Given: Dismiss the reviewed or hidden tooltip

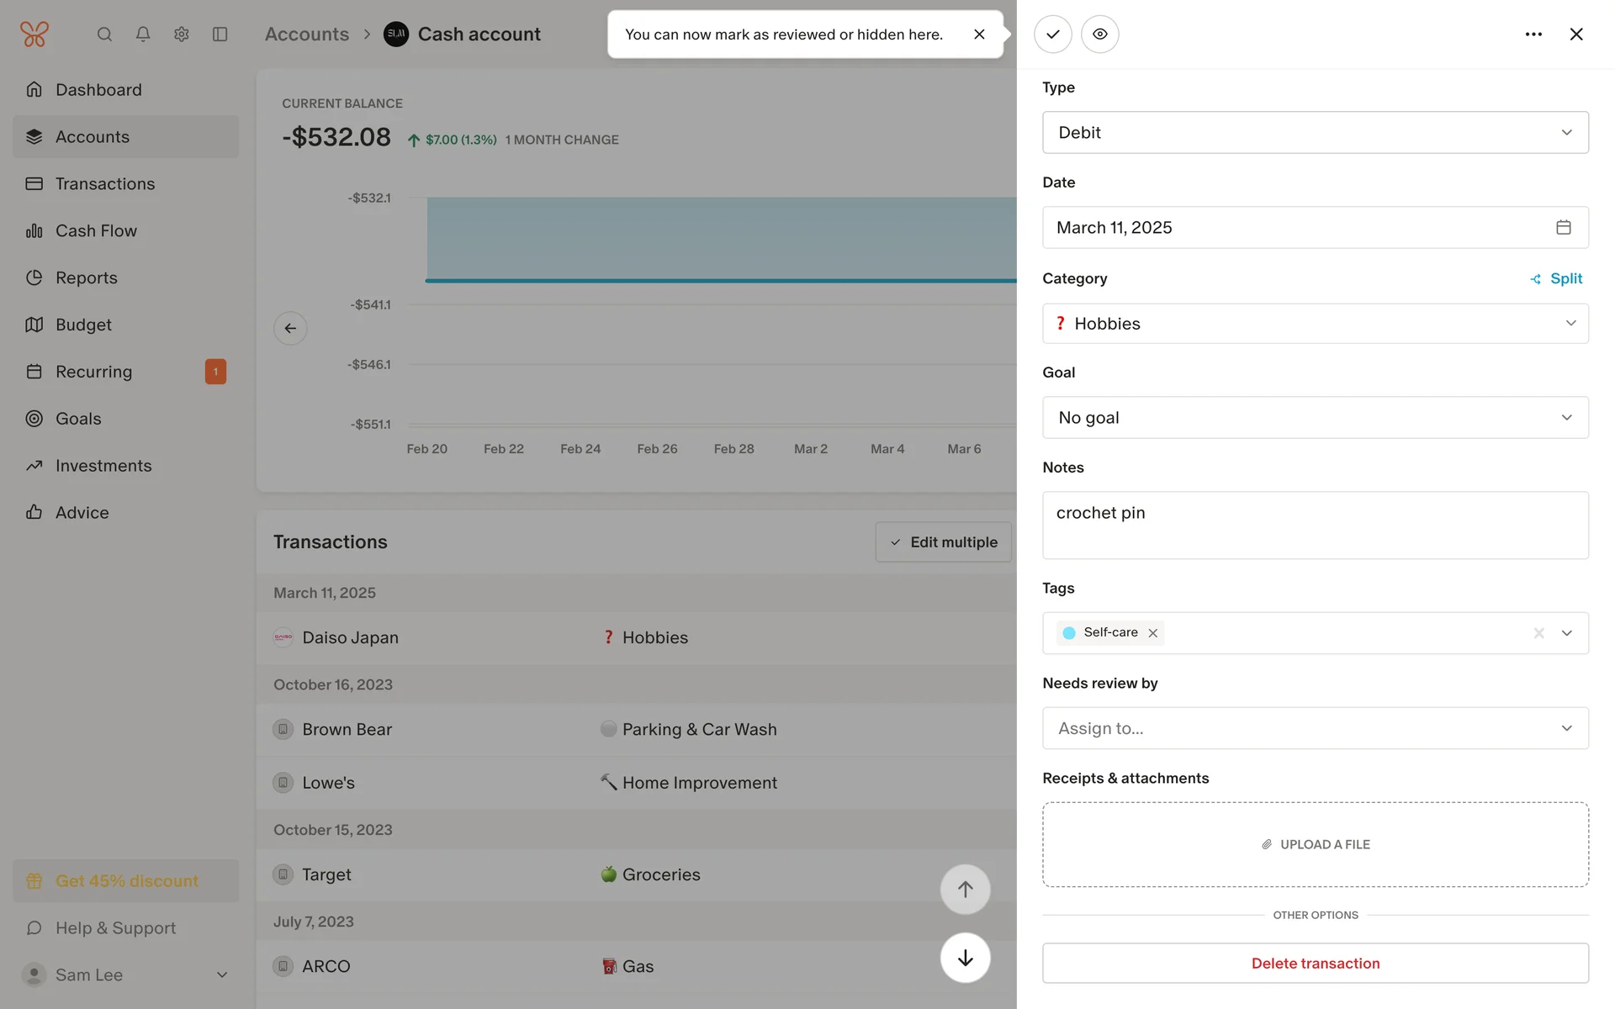Looking at the screenshot, I should 978,34.
